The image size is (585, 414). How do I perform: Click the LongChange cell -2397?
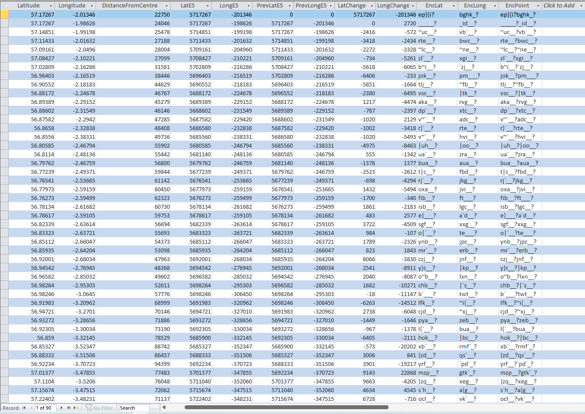click(397, 110)
